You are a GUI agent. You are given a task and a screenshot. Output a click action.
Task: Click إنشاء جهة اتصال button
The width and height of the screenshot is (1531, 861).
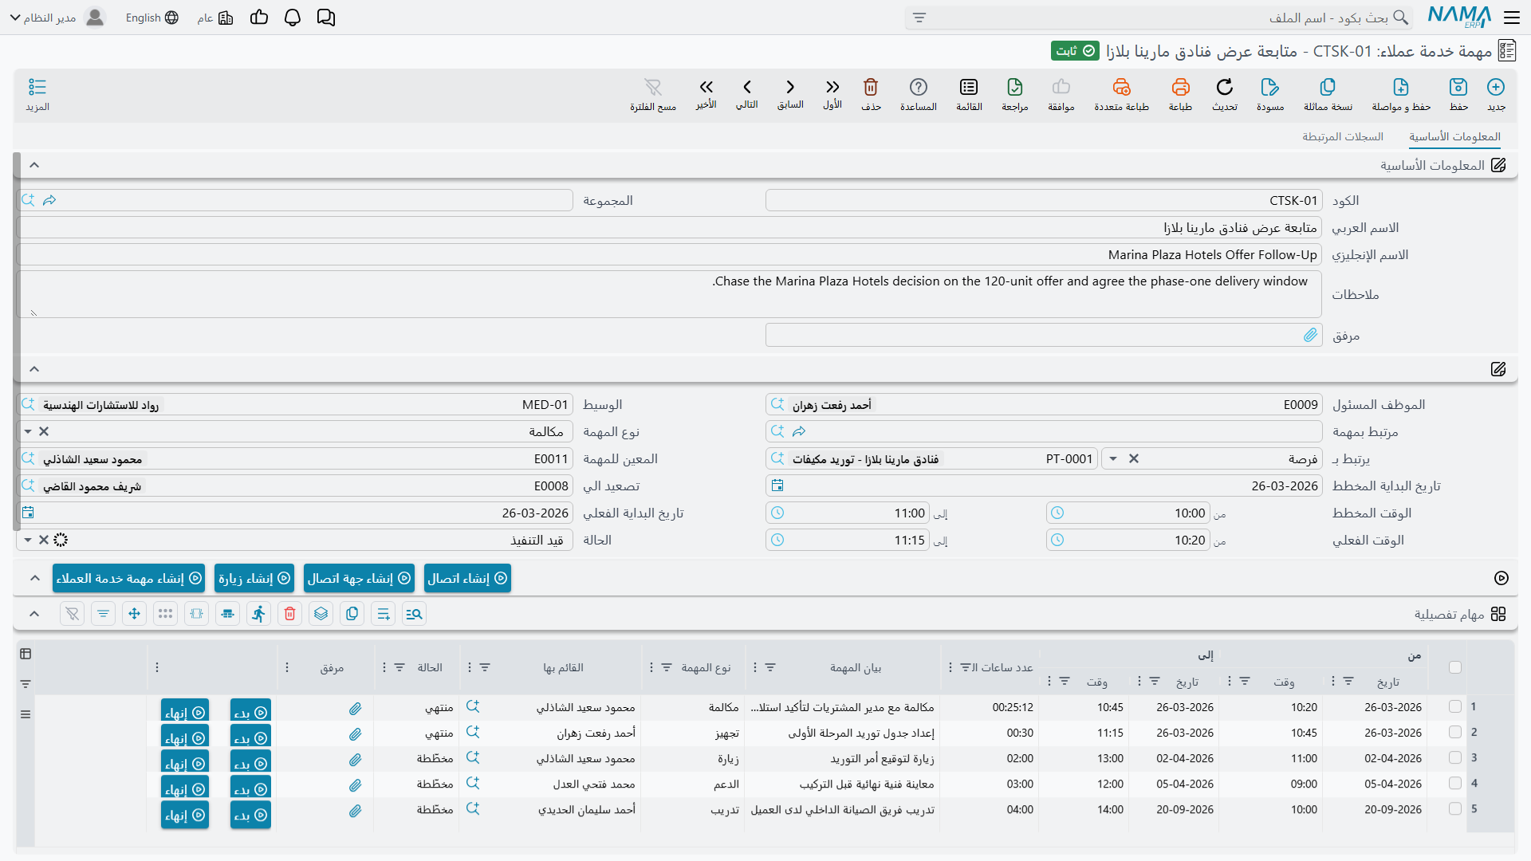[359, 578]
